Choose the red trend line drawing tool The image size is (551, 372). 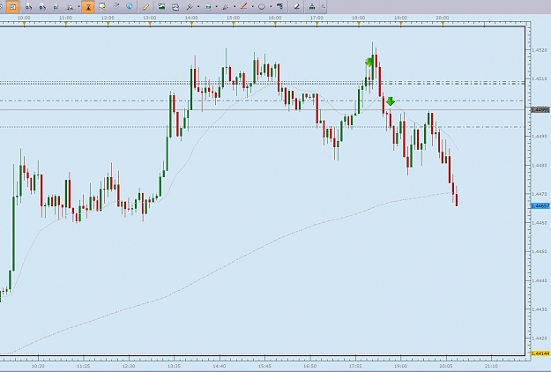243,6
